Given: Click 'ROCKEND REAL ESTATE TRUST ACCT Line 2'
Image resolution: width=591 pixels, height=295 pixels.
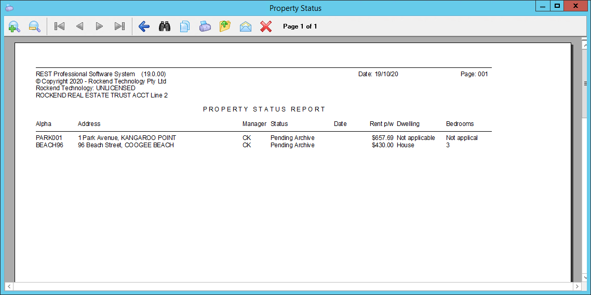Looking at the screenshot, I should (x=102, y=95).
